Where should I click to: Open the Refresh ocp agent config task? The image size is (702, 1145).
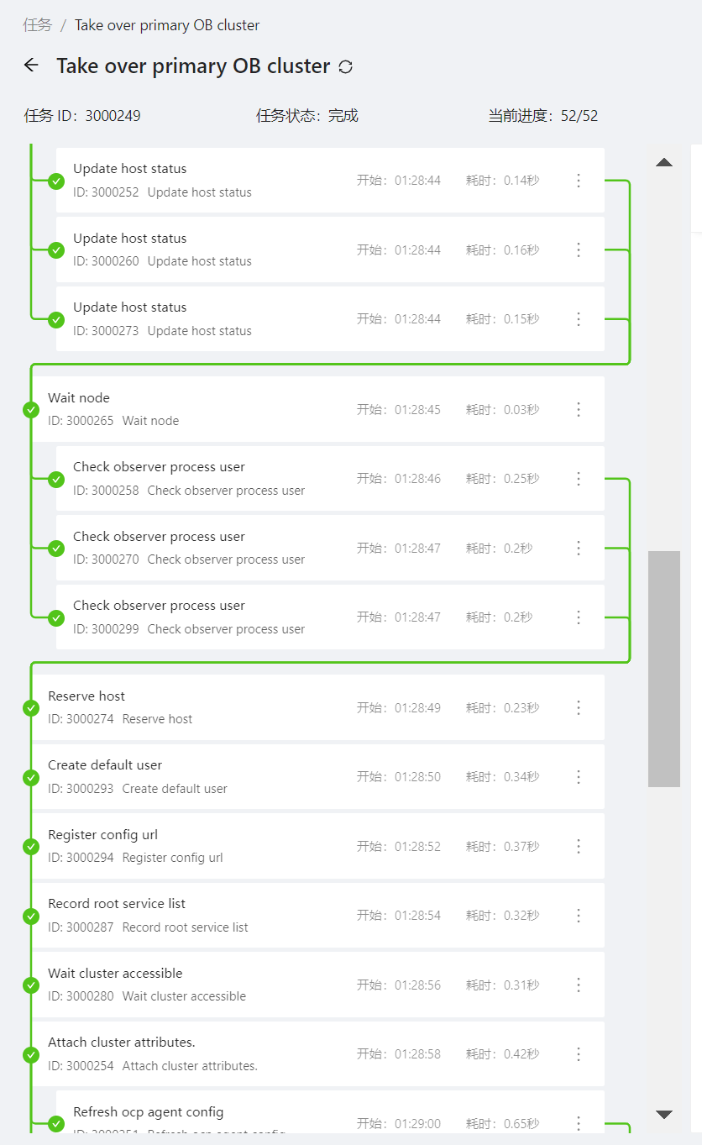(149, 1112)
